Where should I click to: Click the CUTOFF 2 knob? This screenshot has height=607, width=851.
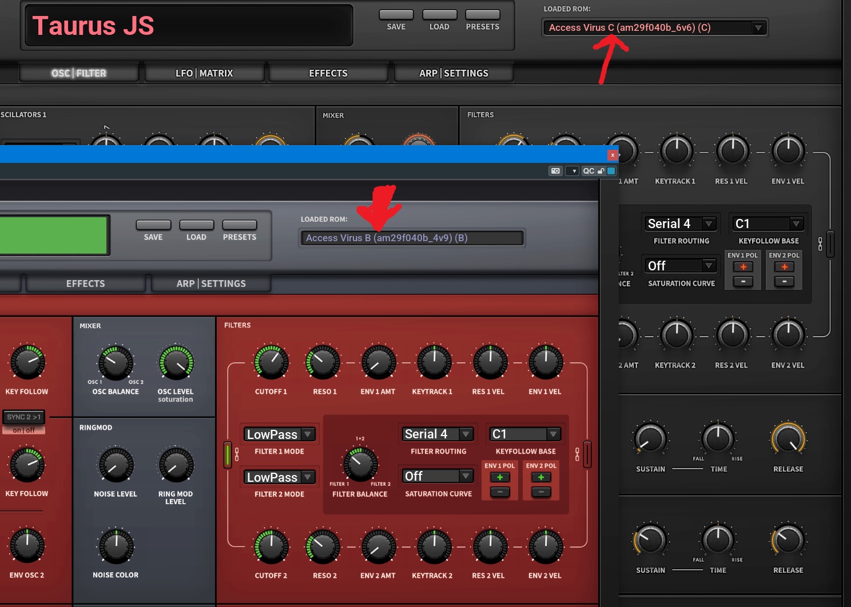(271, 547)
